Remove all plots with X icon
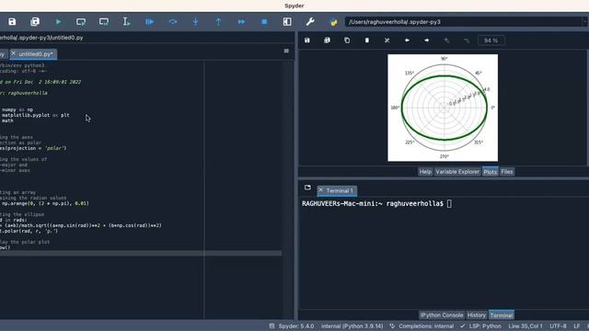 [387, 40]
